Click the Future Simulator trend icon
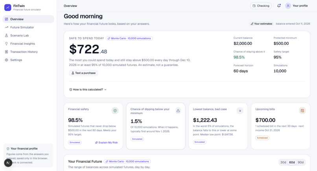 pyautogui.click(x=6, y=27)
